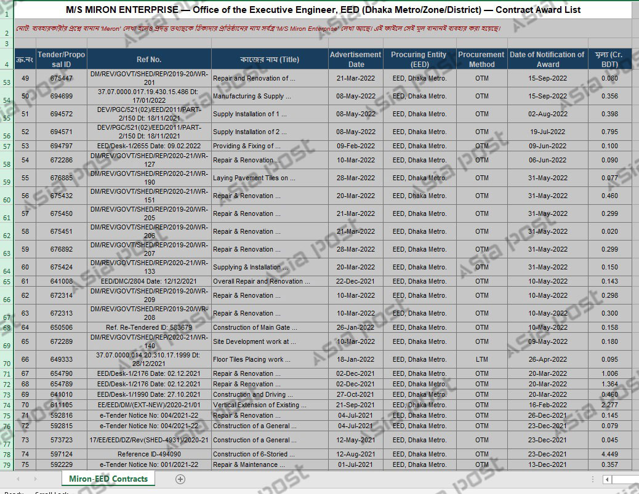
Task: Select the title cell M/S MIRON ENTERPRISE
Action: click(323, 10)
